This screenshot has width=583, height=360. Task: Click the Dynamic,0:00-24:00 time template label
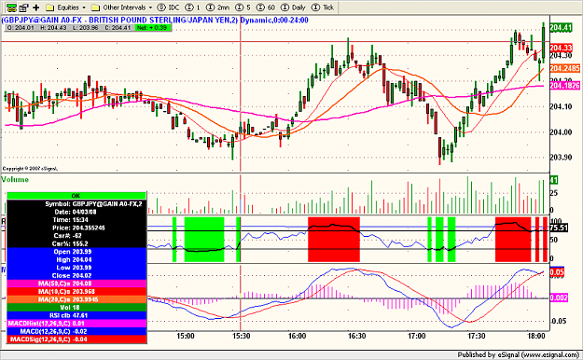(x=274, y=21)
